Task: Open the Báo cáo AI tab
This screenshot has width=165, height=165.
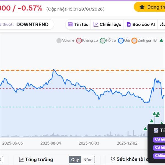Action: pyautogui.click(x=140, y=24)
